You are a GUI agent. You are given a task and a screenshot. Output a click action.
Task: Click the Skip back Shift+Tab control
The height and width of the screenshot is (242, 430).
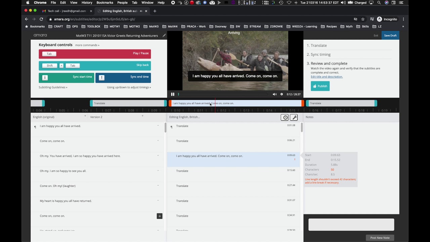point(95,66)
